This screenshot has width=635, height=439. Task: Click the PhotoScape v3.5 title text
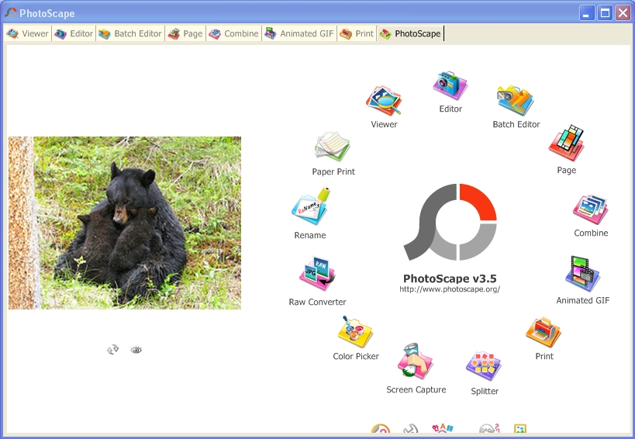click(x=450, y=278)
